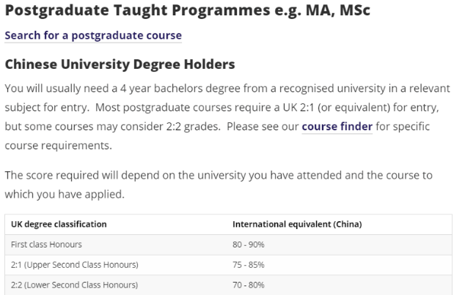The height and width of the screenshot is (295, 454).
Task: Select the Postgraduate Taught Programmes heading
Action: [x=188, y=10]
